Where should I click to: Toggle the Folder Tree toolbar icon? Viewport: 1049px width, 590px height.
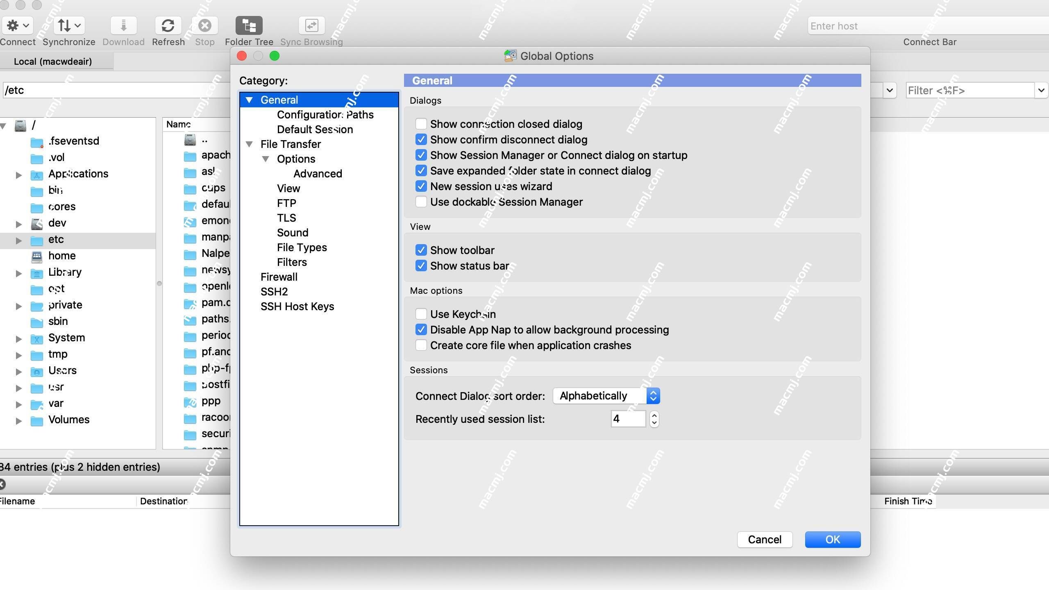tap(249, 25)
